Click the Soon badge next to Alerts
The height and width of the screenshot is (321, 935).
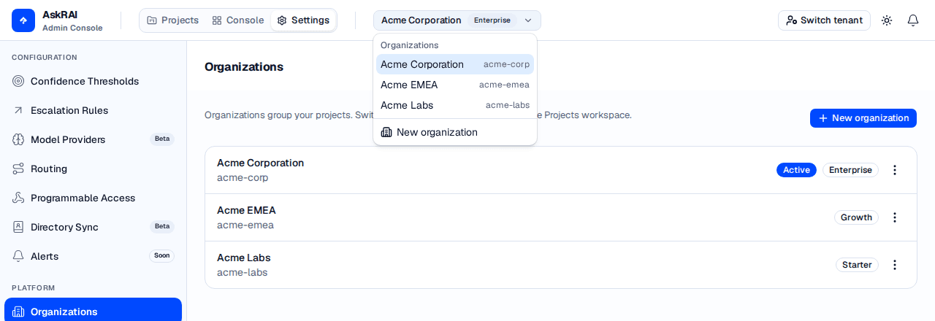[x=162, y=256]
